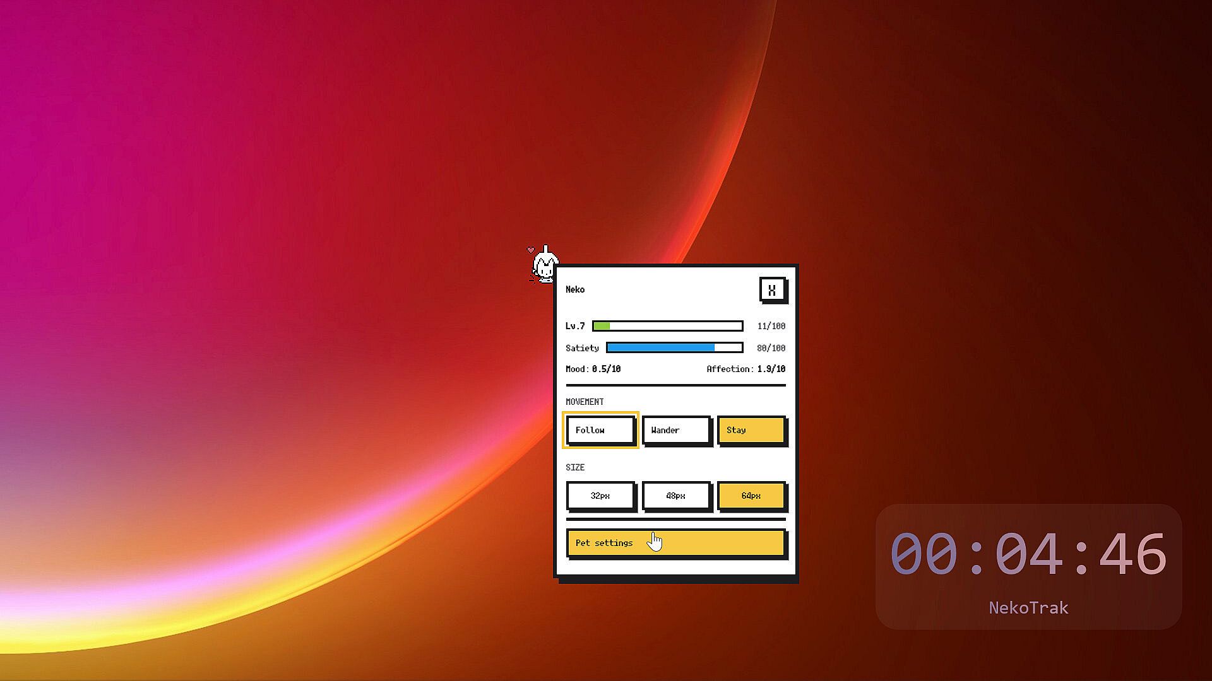This screenshot has width=1212, height=681.
Task: Click the pixel cat desktop pet
Action: [544, 265]
